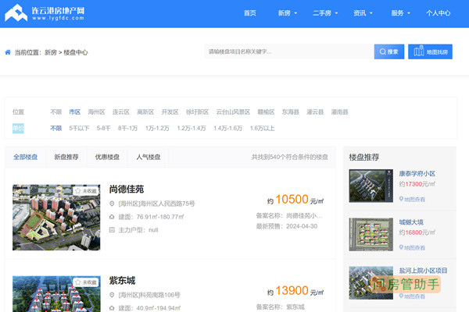
Task: Select 不限 in price filter
Action: click(x=56, y=129)
